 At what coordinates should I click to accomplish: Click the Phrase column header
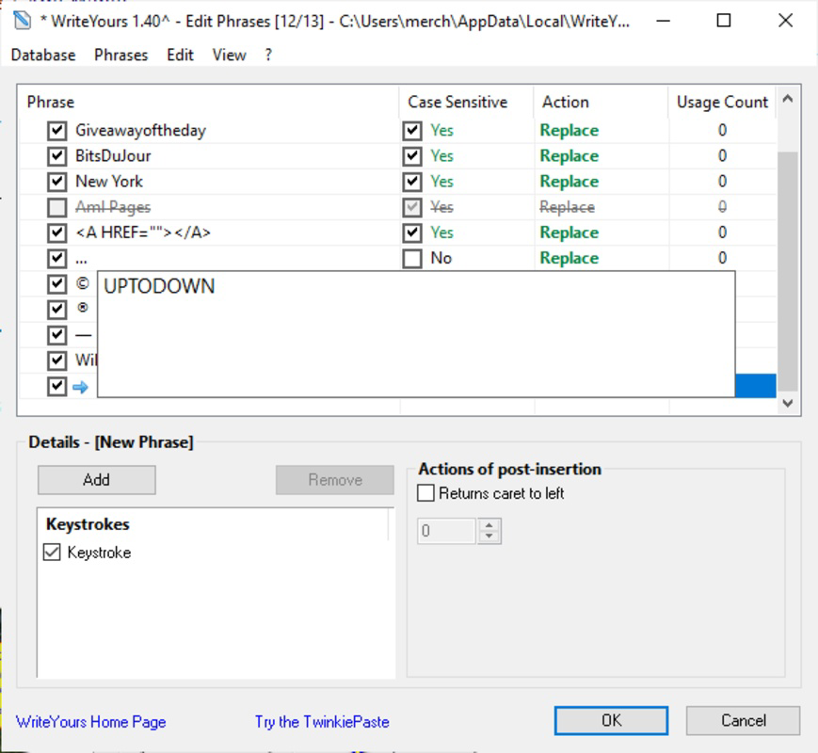click(x=209, y=102)
